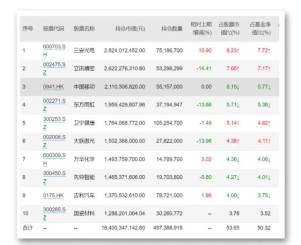Screen dimensions: 301x245
Task: Click the holding quantity 78,721,000
Action: (x=170, y=196)
